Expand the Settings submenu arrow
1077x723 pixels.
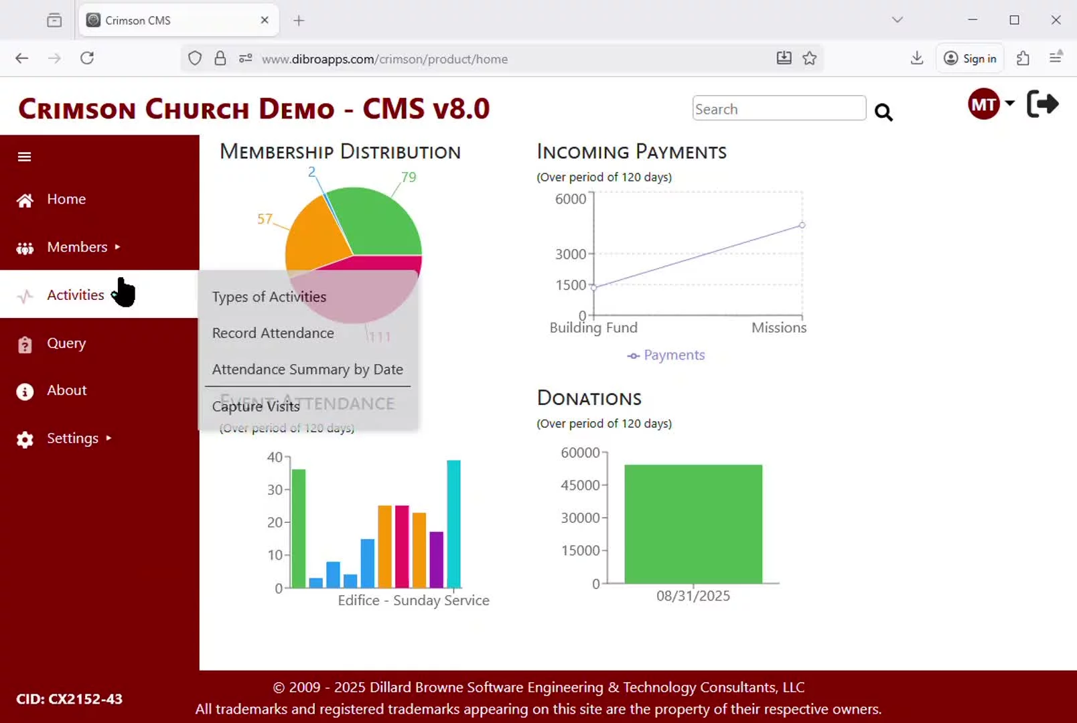pos(109,438)
